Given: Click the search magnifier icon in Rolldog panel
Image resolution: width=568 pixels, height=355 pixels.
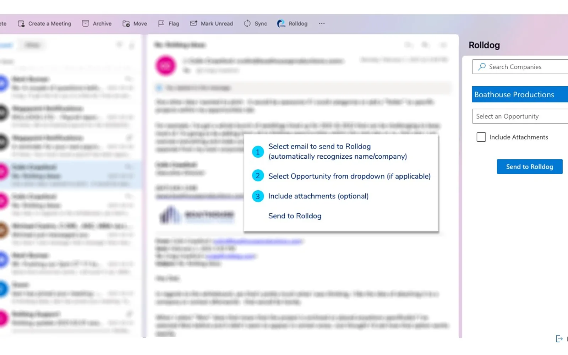Looking at the screenshot, I should [482, 67].
